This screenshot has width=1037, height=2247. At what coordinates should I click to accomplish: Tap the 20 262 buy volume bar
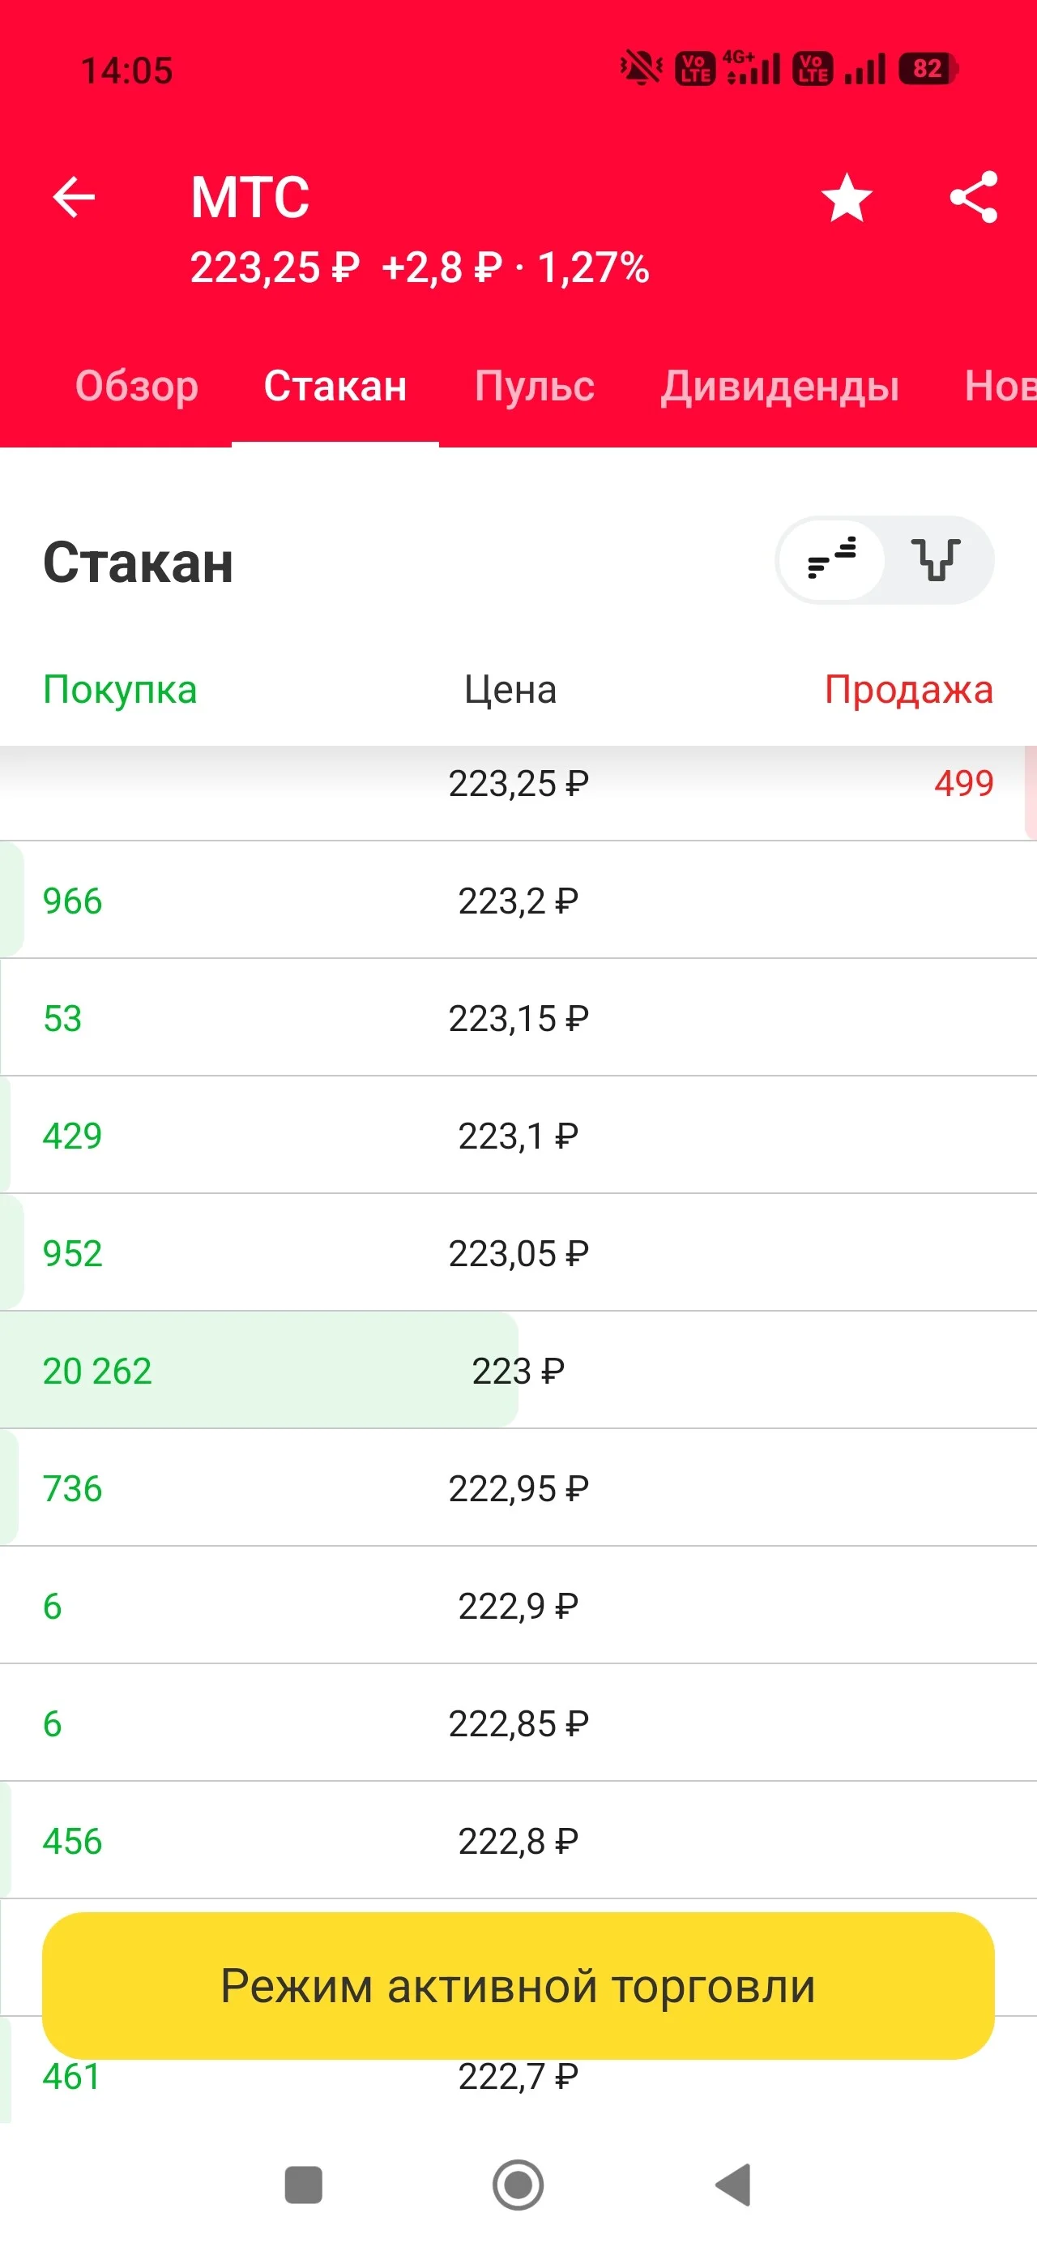(259, 1371)
